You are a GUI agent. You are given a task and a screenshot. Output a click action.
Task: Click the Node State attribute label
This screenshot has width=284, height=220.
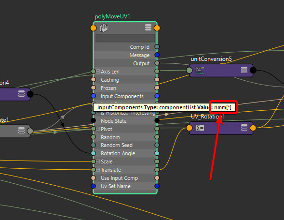pyautogui.click(x=114, y=121)
